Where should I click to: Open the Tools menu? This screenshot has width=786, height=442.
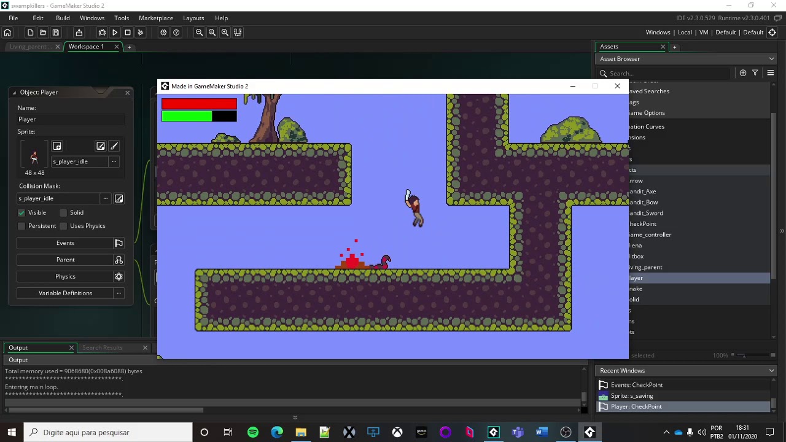[122, 18]
